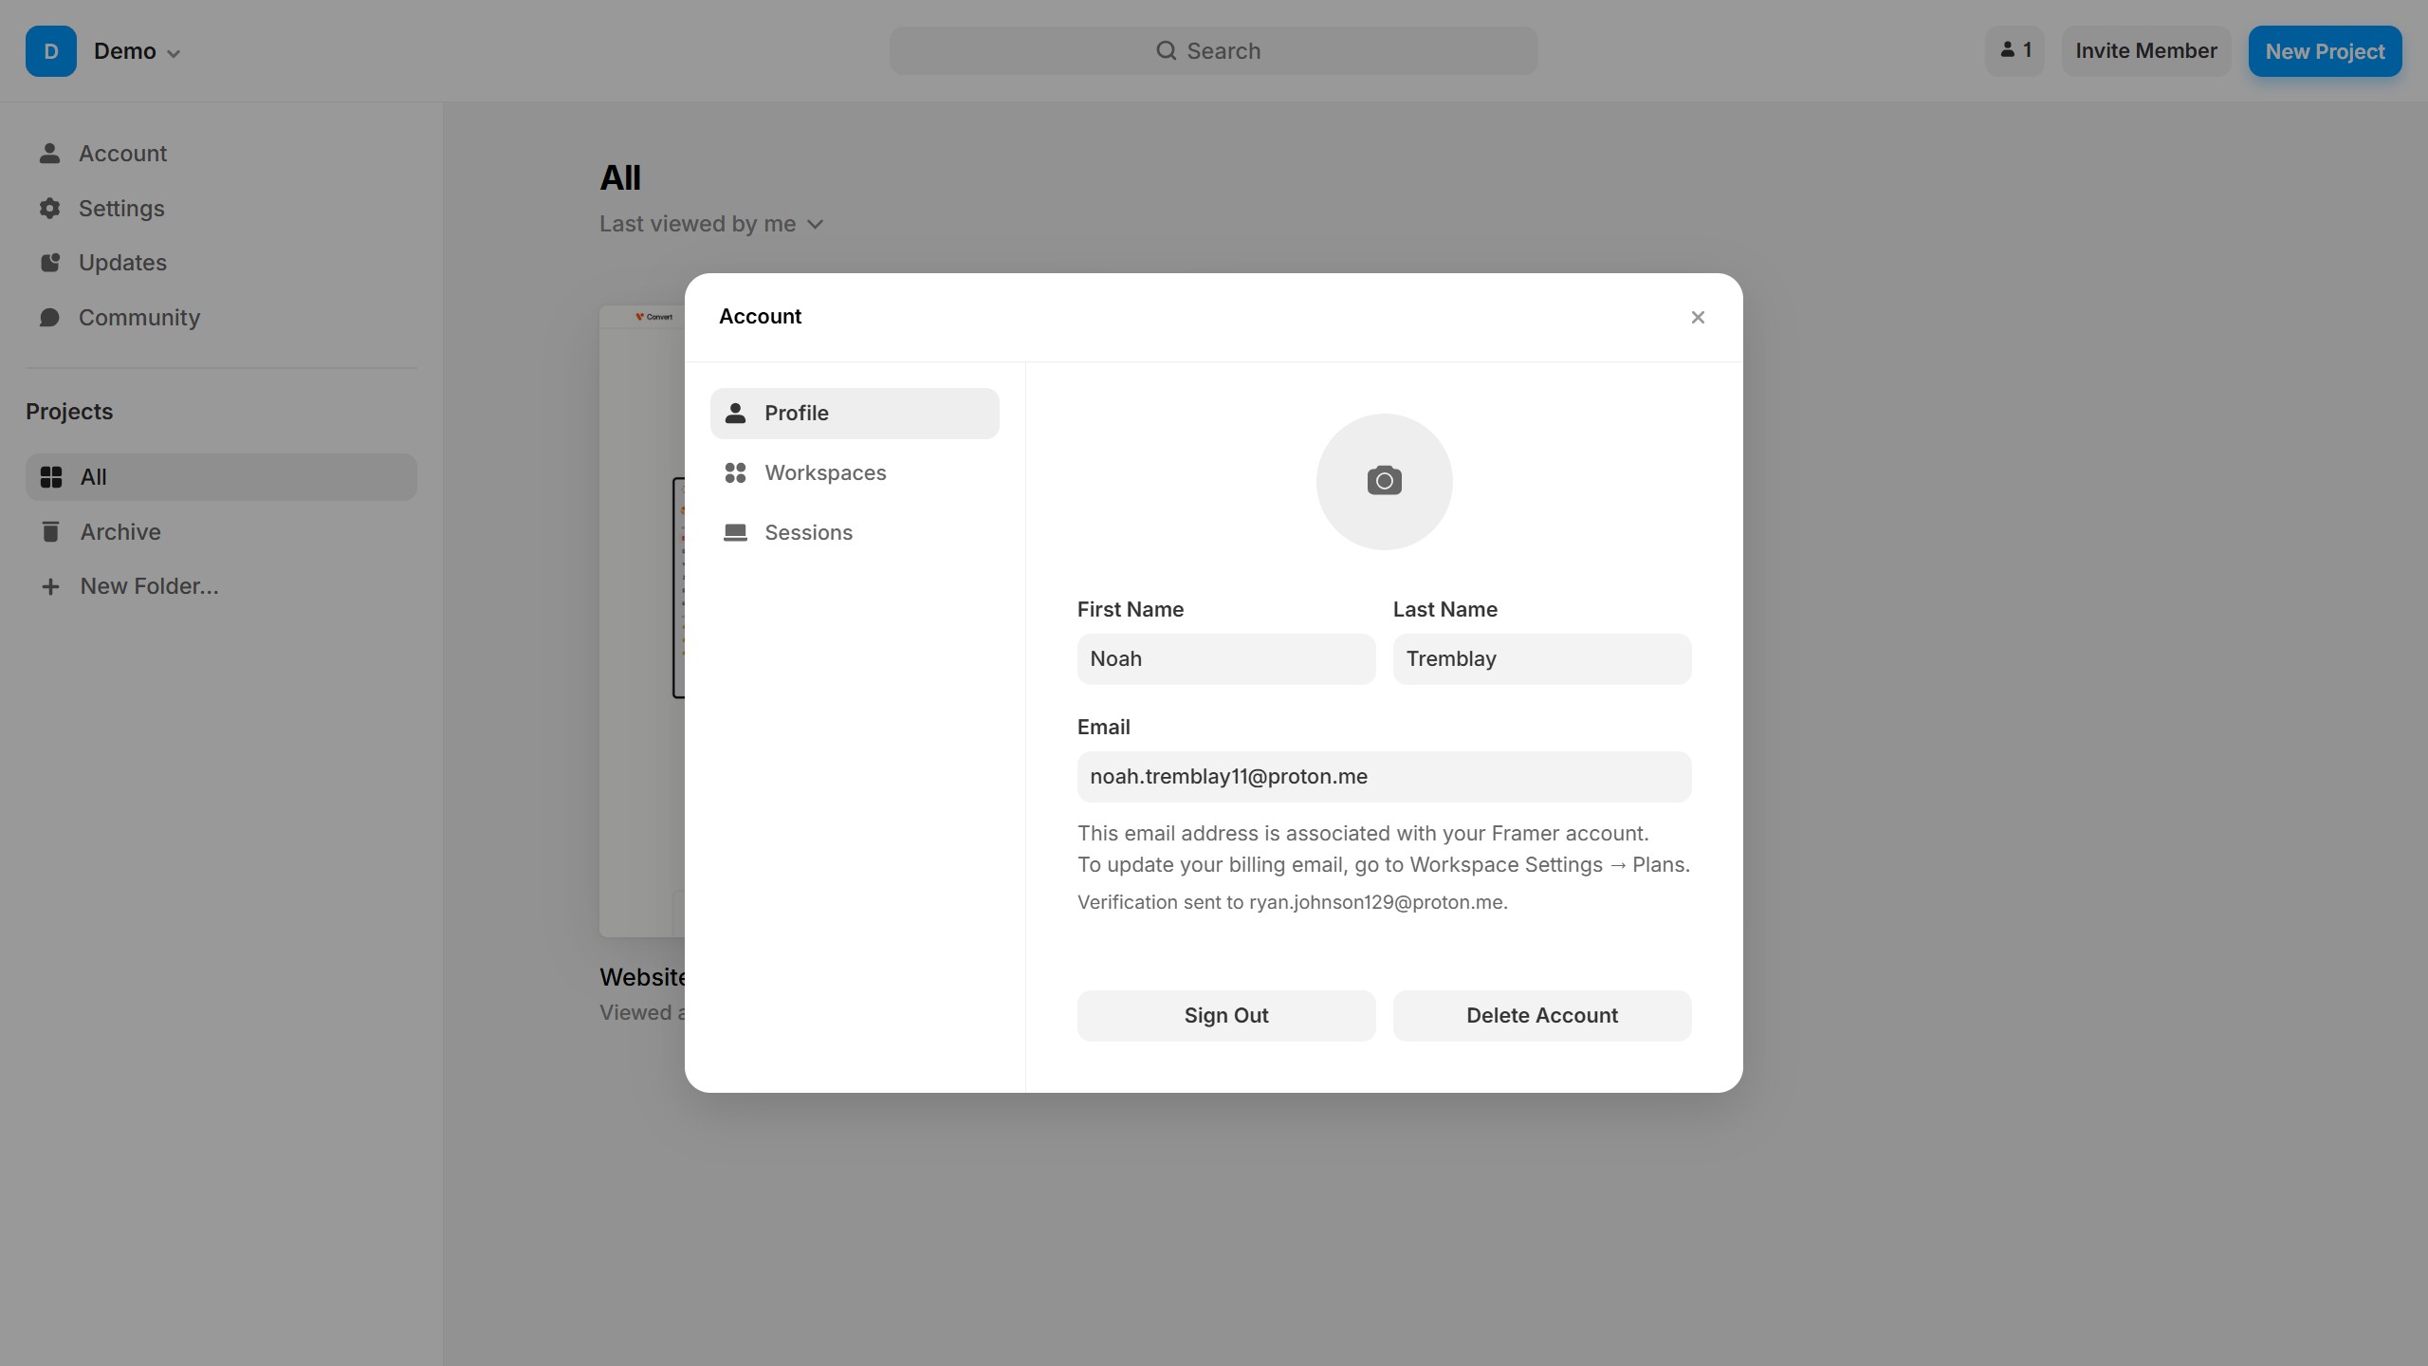Switch to the Workspaces tab
2428x1366 pixels.
(825, 472)
